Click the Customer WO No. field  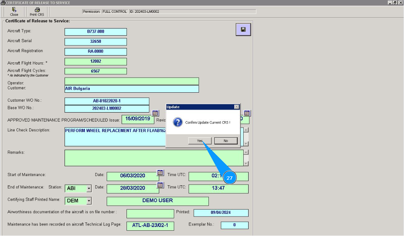[x=107, y=101]
